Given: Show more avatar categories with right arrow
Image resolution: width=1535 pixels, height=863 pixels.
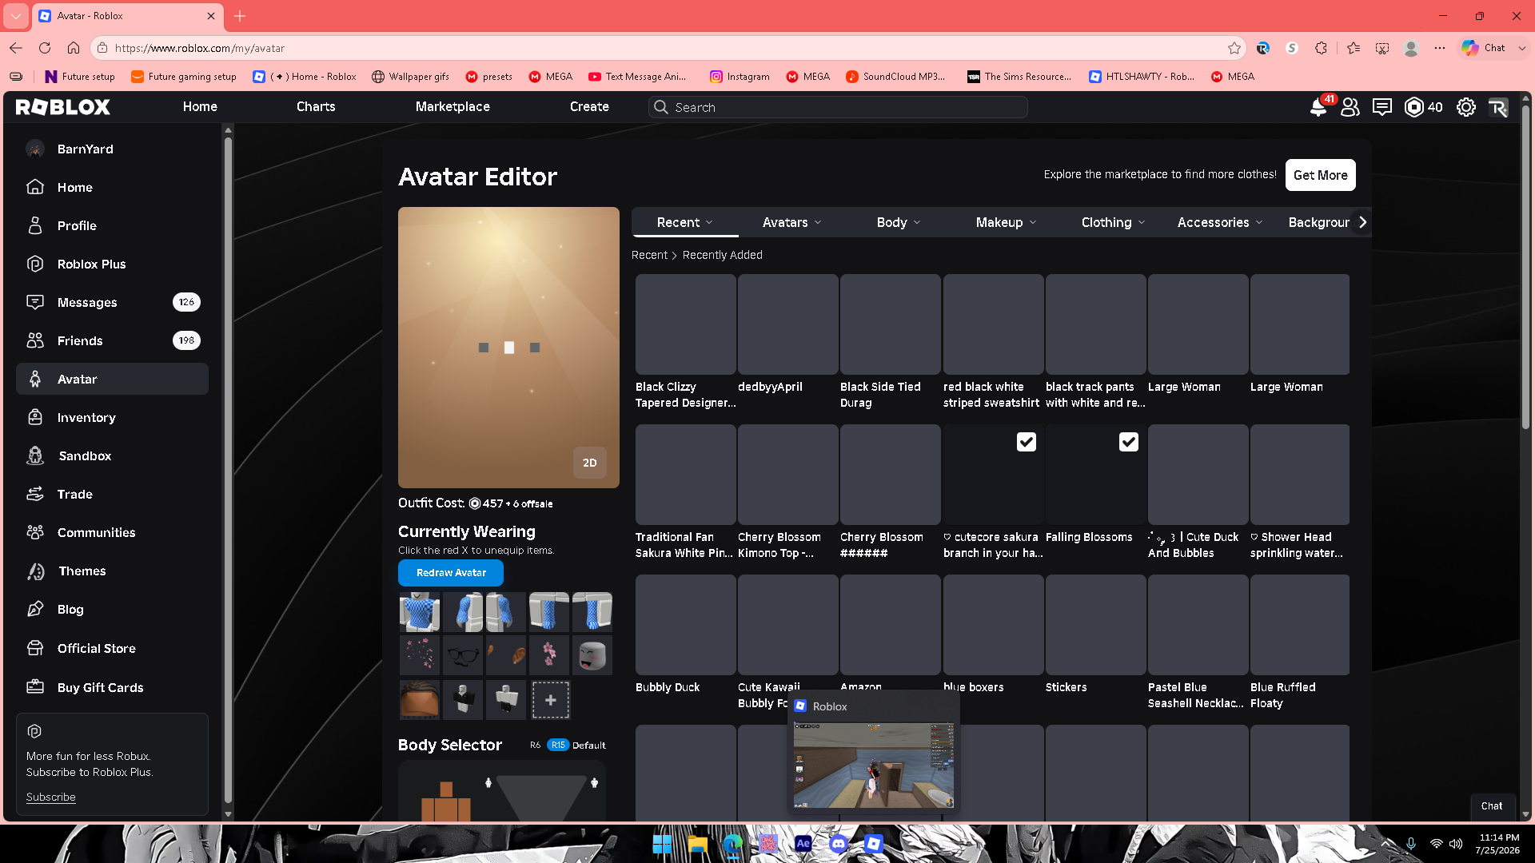Looking at the screenshot, I should coord(1363,222).
